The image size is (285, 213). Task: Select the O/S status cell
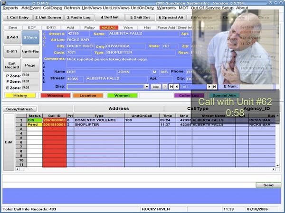tap(35, 120)
